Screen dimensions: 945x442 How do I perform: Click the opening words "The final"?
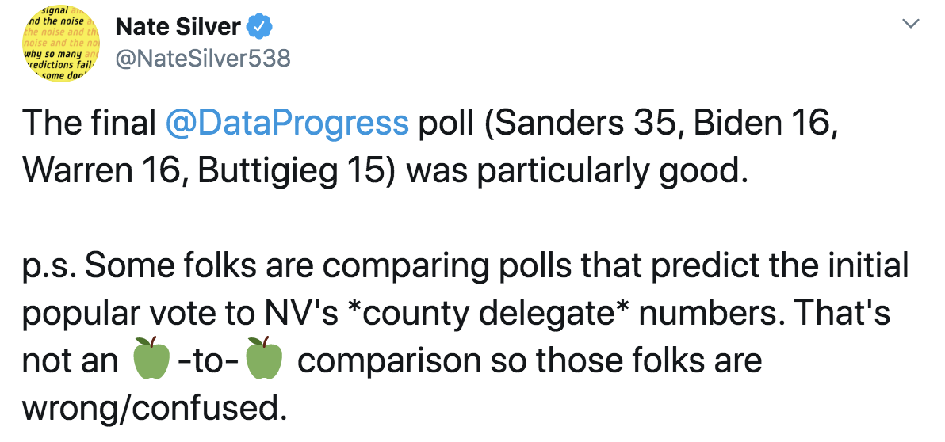[89, 123]
